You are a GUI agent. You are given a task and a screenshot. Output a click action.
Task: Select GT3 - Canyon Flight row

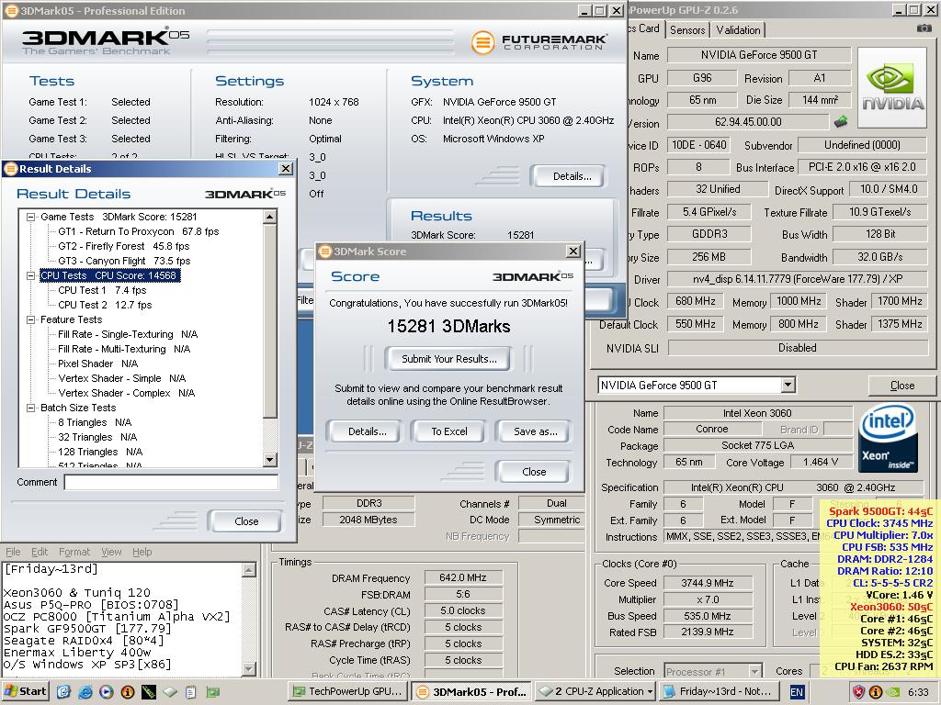[x=124, y=262]
